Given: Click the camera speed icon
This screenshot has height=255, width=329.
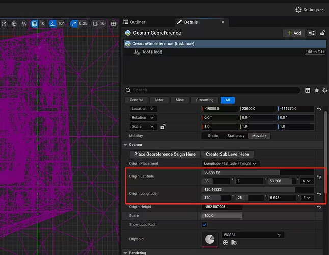Looking at the screenshot, I should 95,23.
